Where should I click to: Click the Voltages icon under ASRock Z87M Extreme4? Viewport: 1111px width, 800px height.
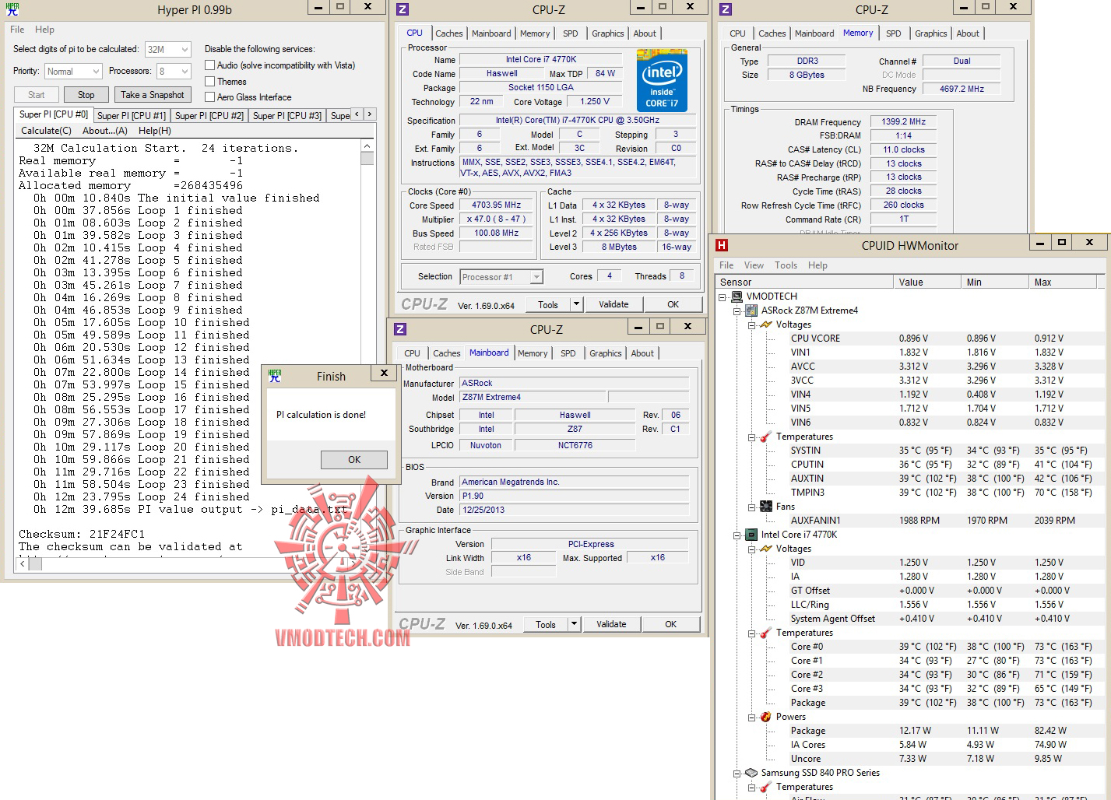point(766,325)
